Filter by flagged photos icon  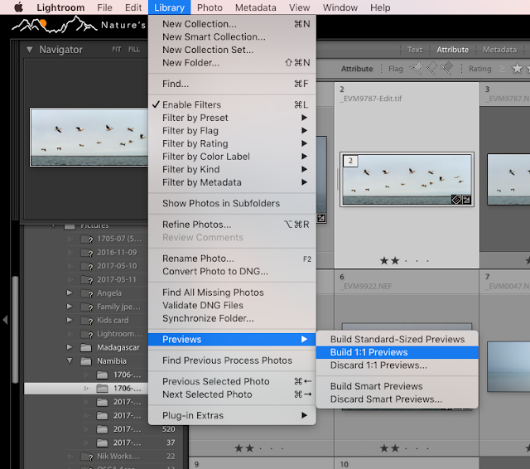click(416, 68)
